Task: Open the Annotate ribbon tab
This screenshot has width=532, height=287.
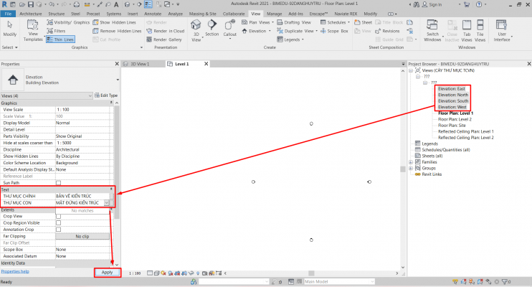Action: pyautogui.click(x=153, y=14)
